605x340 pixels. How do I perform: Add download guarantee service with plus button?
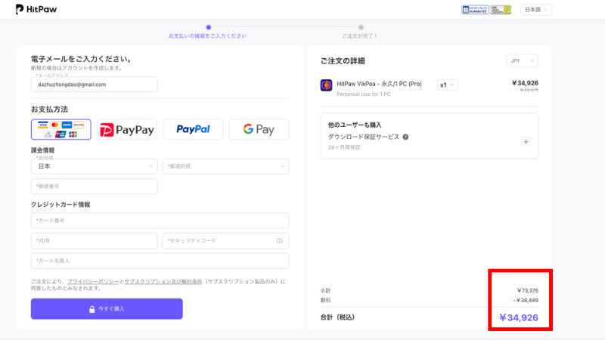526,142
